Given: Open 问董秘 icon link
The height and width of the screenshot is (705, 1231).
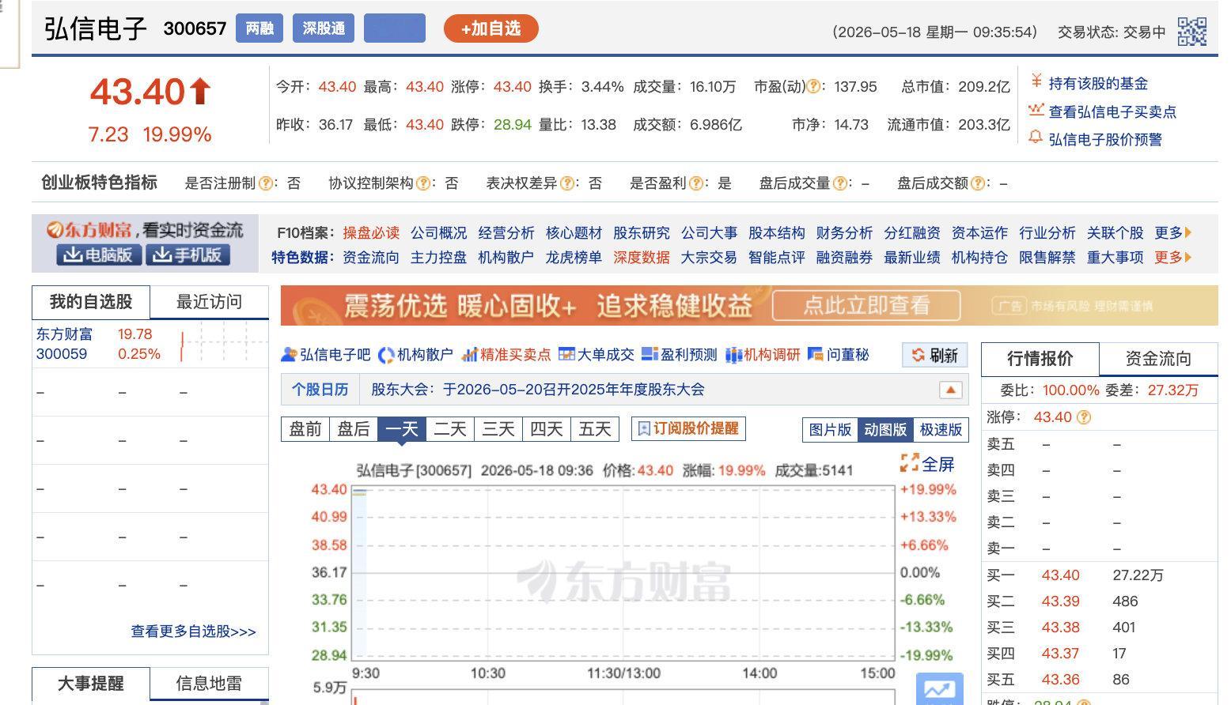Looking at the screenshot, I should [838, 355].
